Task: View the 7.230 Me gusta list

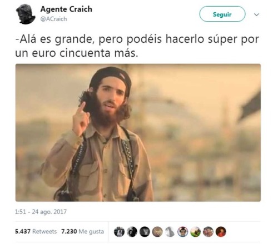Action: 82,231
